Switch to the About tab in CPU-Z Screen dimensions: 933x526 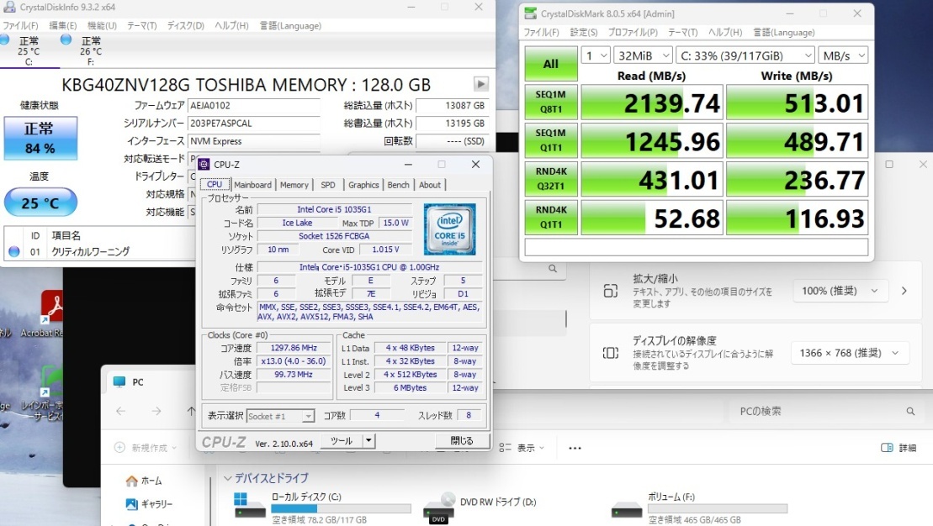click(430, 185)
